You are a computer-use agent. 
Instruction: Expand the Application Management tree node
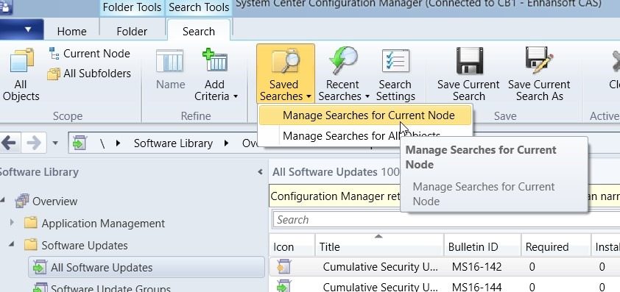point(12,223)
